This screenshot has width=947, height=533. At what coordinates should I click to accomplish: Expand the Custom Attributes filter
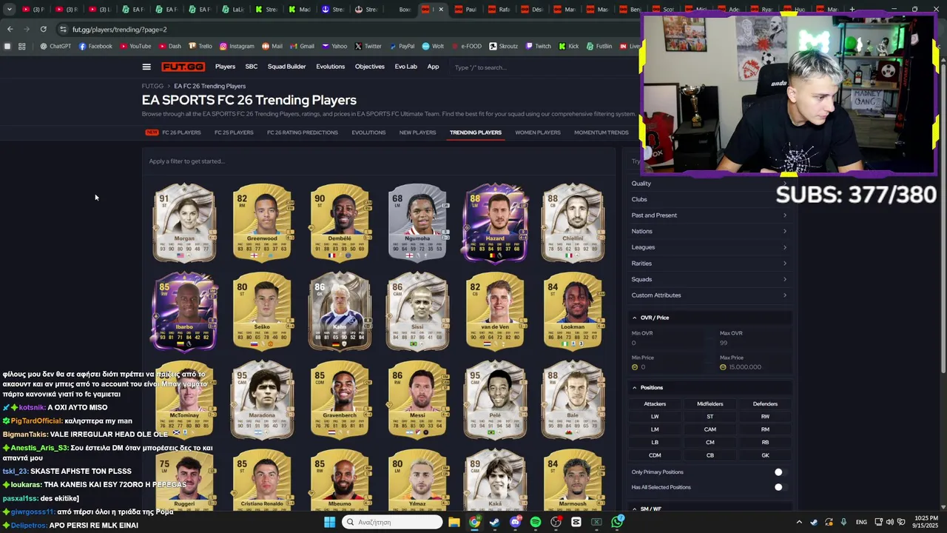(x=709, y=295)
